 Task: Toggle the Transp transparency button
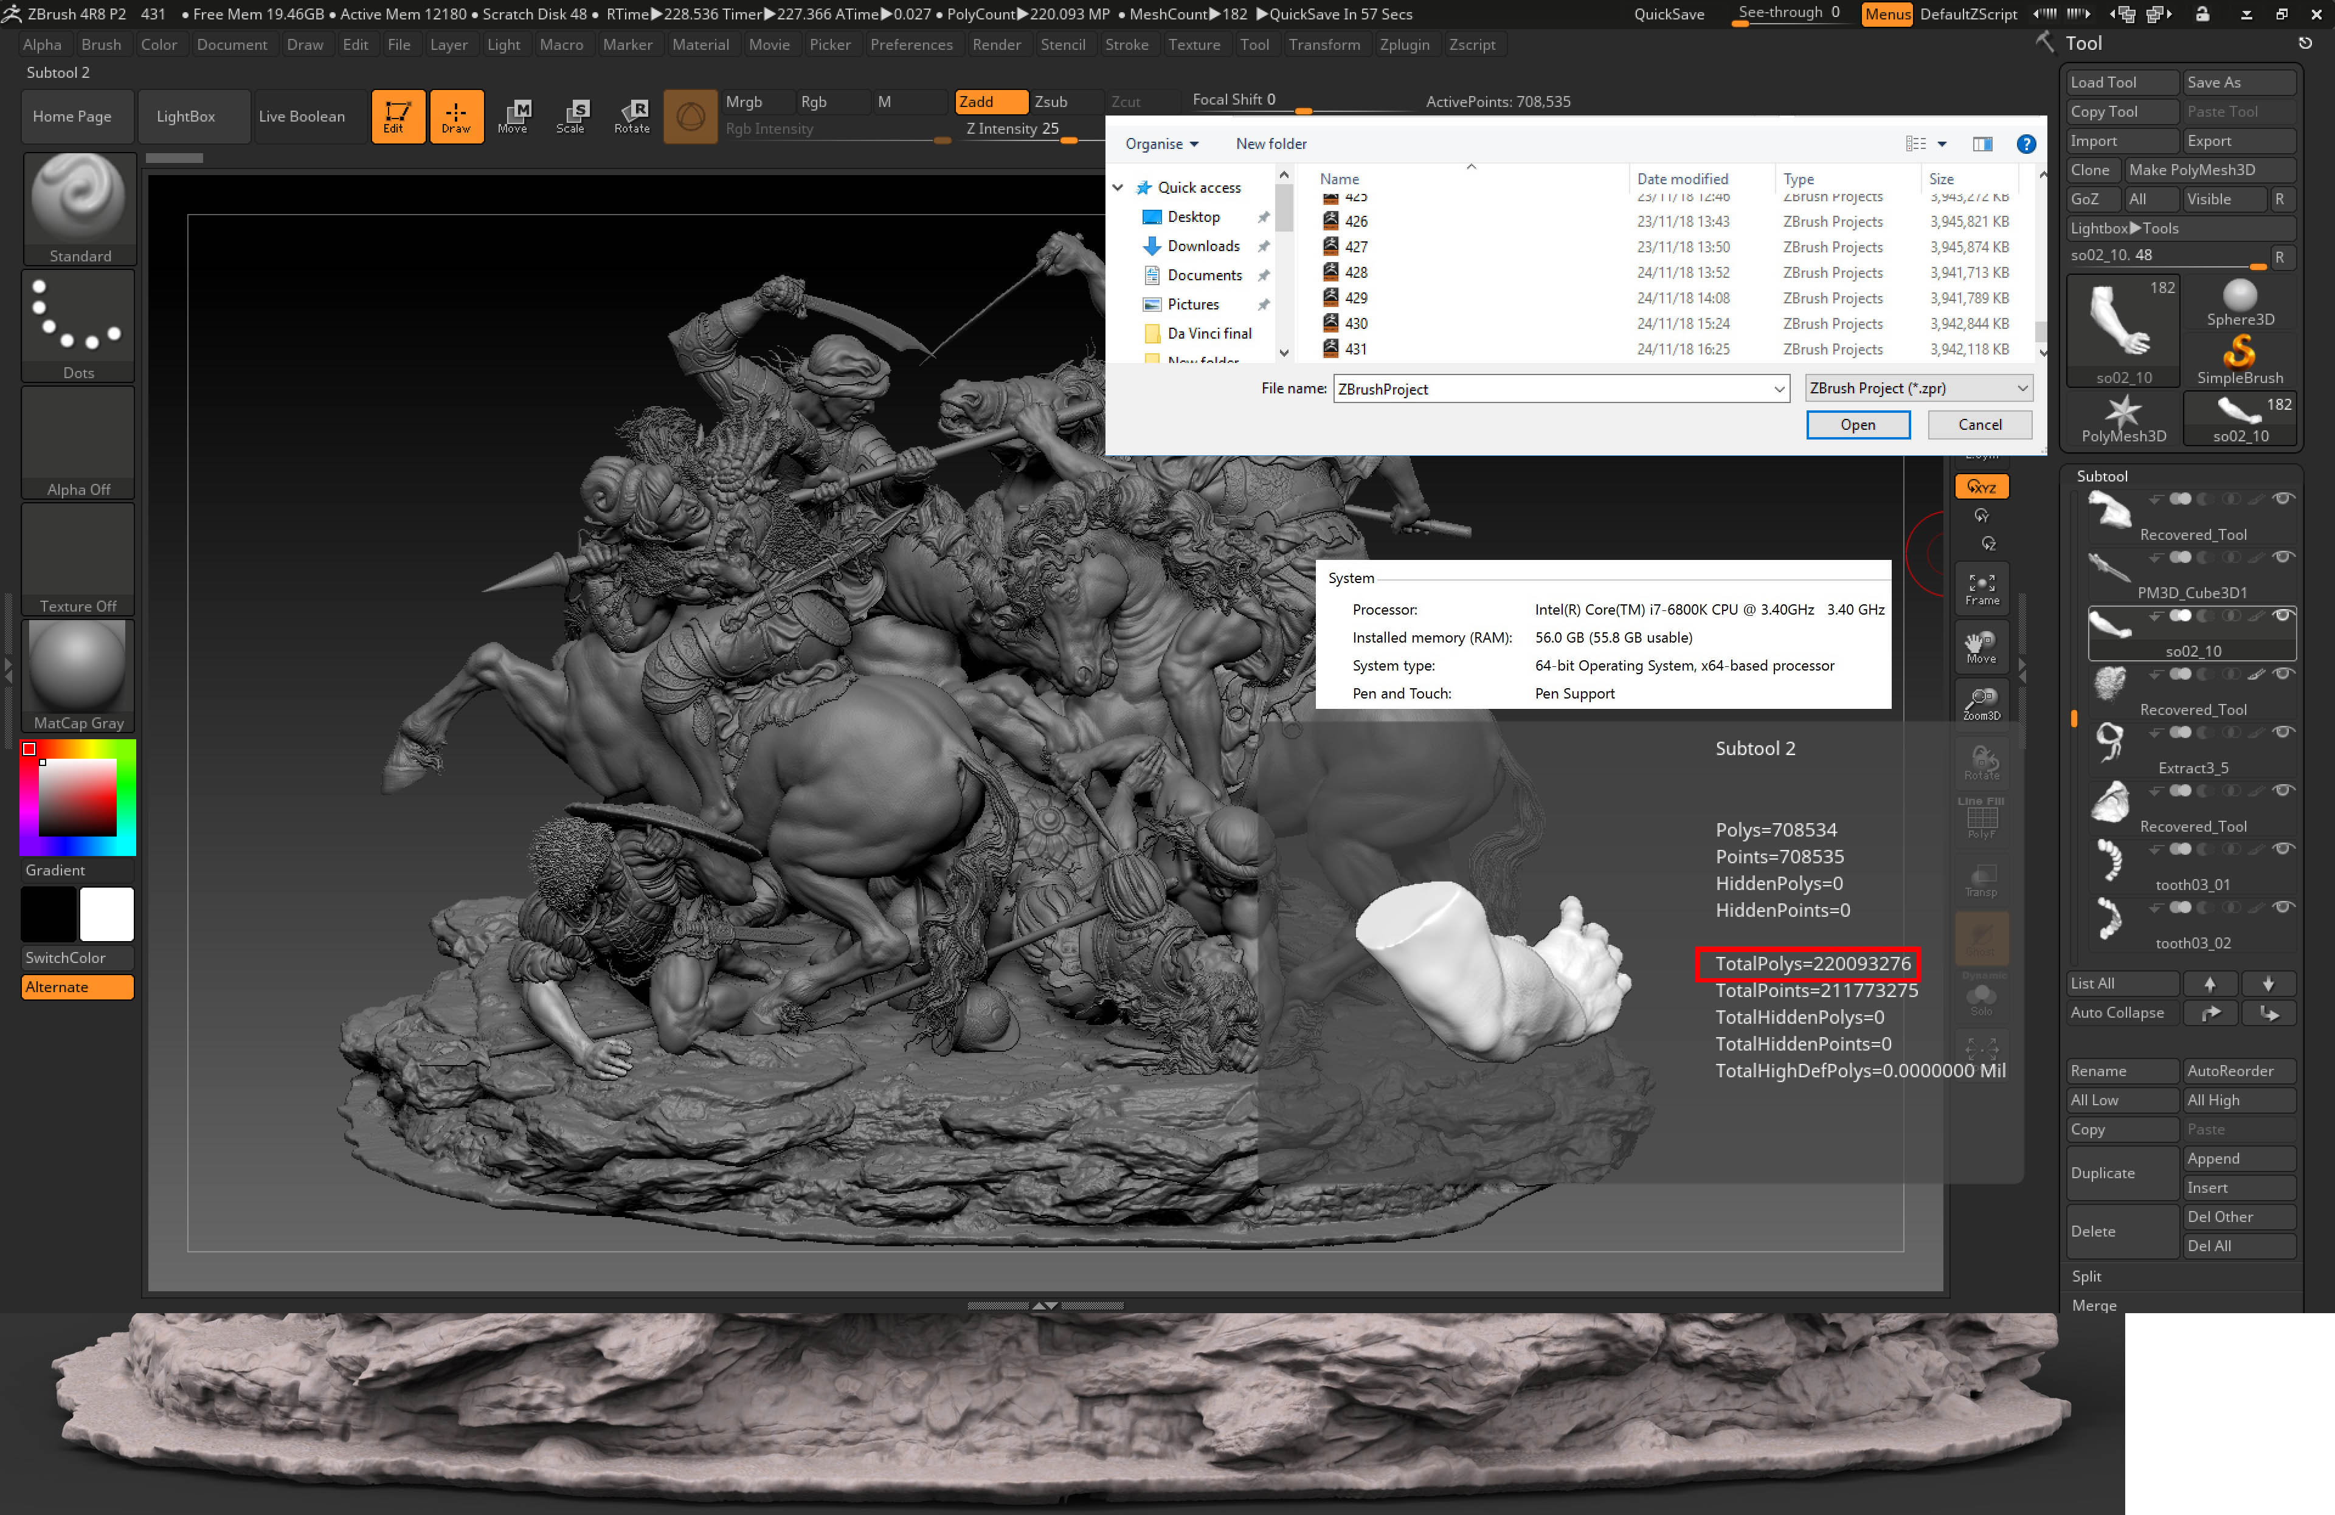pos(1981,878)
